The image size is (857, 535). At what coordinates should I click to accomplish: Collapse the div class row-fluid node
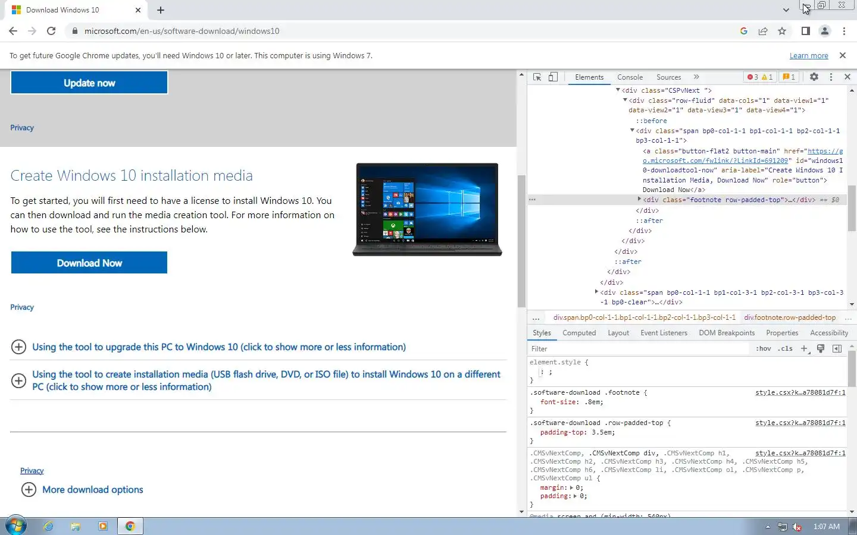(x=625, y=100)
